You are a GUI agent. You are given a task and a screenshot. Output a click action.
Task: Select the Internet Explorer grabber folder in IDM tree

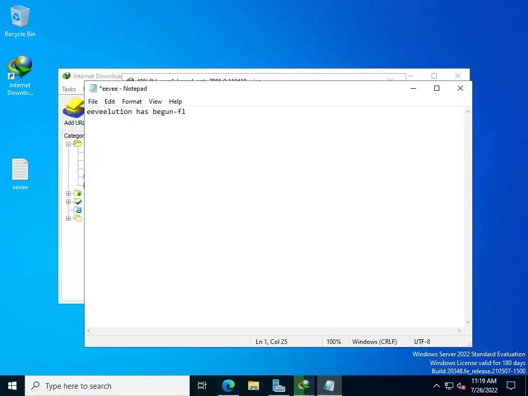[x=78, y=210]
